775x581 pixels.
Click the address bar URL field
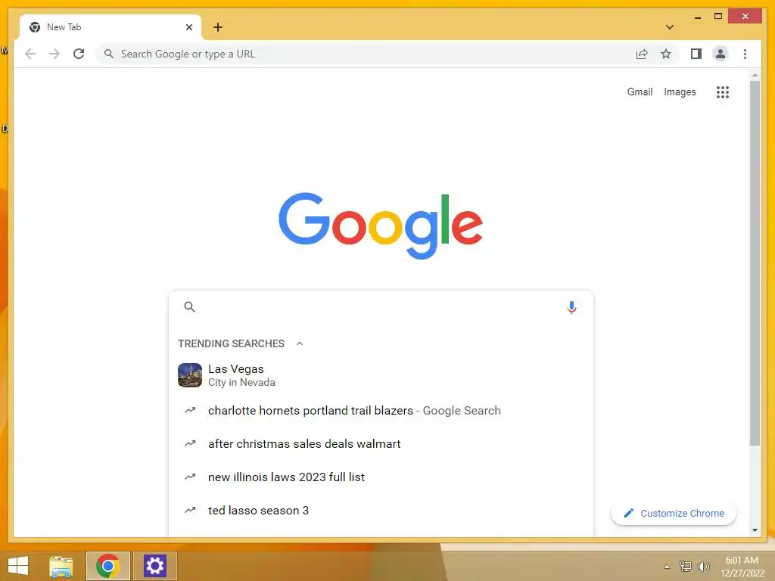(x=366, y=54)
